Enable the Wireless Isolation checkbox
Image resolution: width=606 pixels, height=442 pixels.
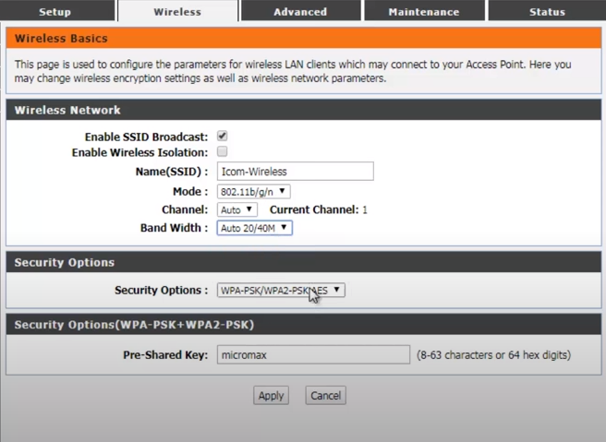click(x=222, y=151)
